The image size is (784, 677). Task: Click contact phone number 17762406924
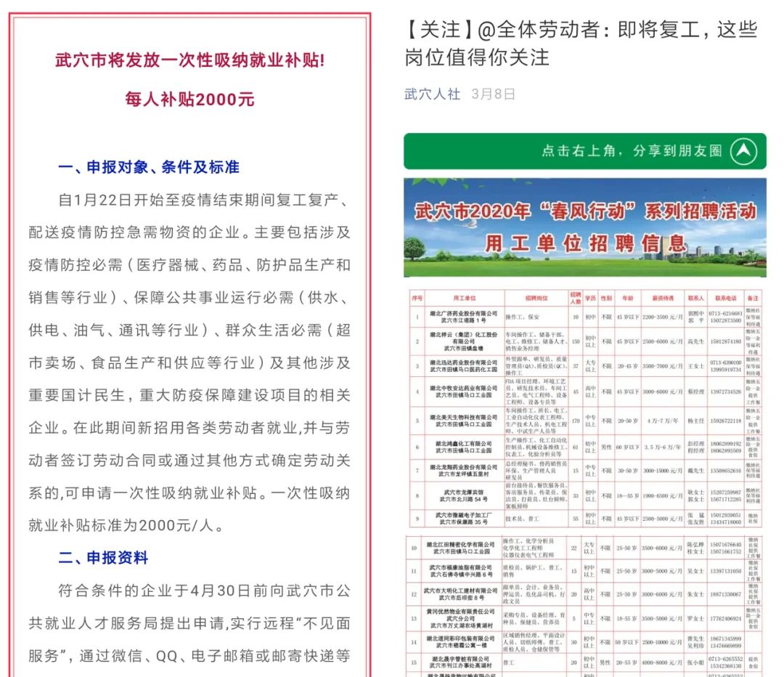pyautogui.click(x=725, y=618)
